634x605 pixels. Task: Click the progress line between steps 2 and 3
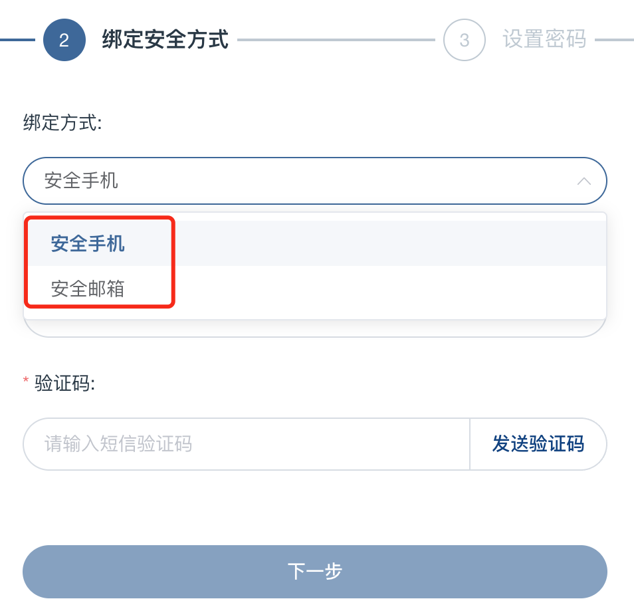(336, 40)
